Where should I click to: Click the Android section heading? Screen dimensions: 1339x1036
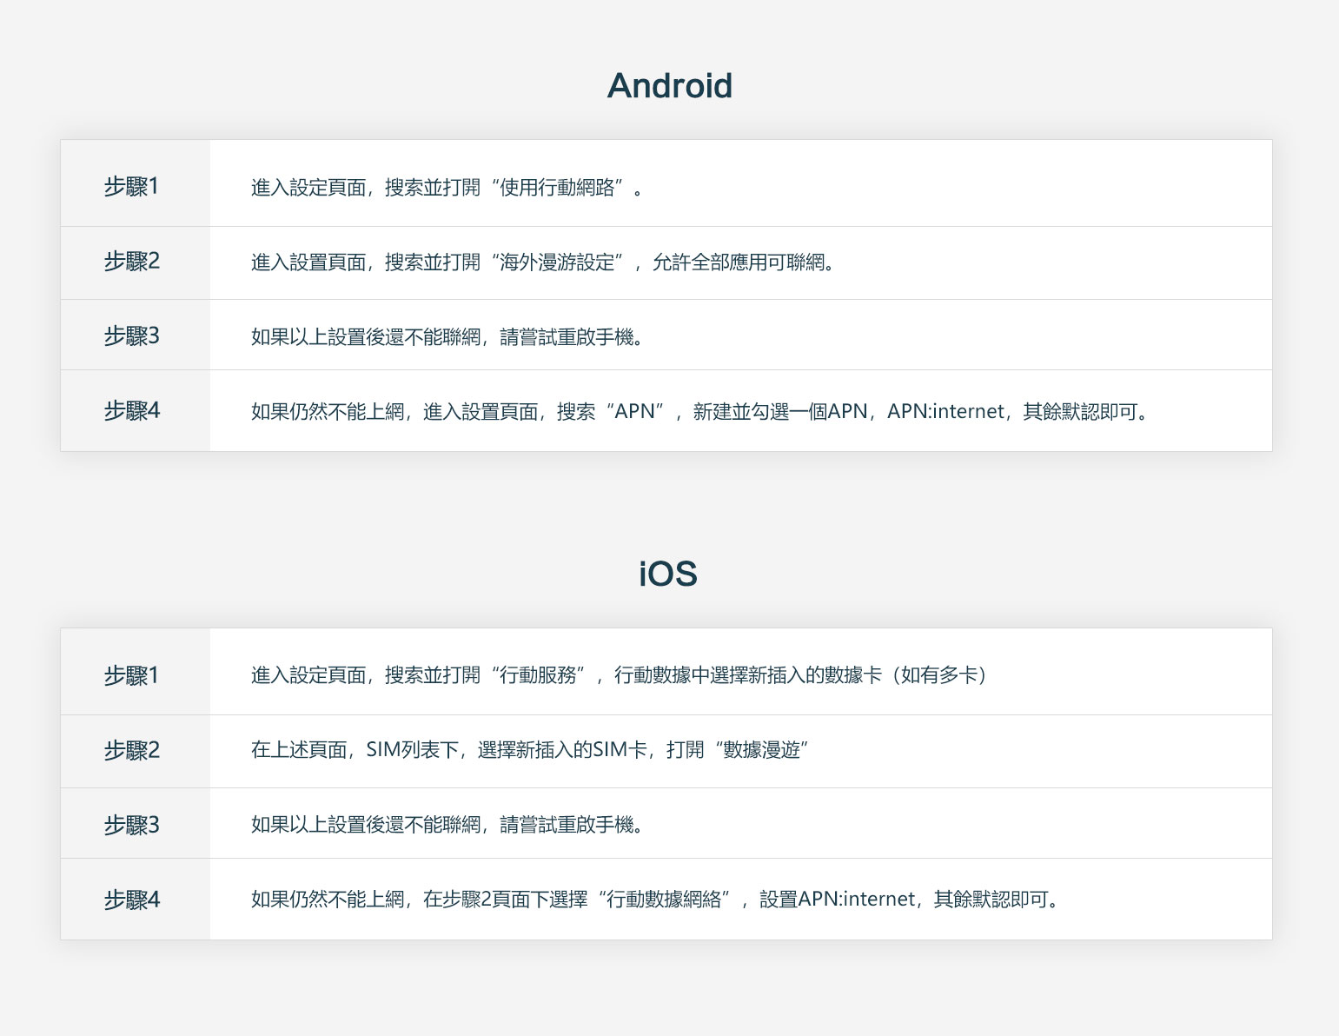click(669, 86)
